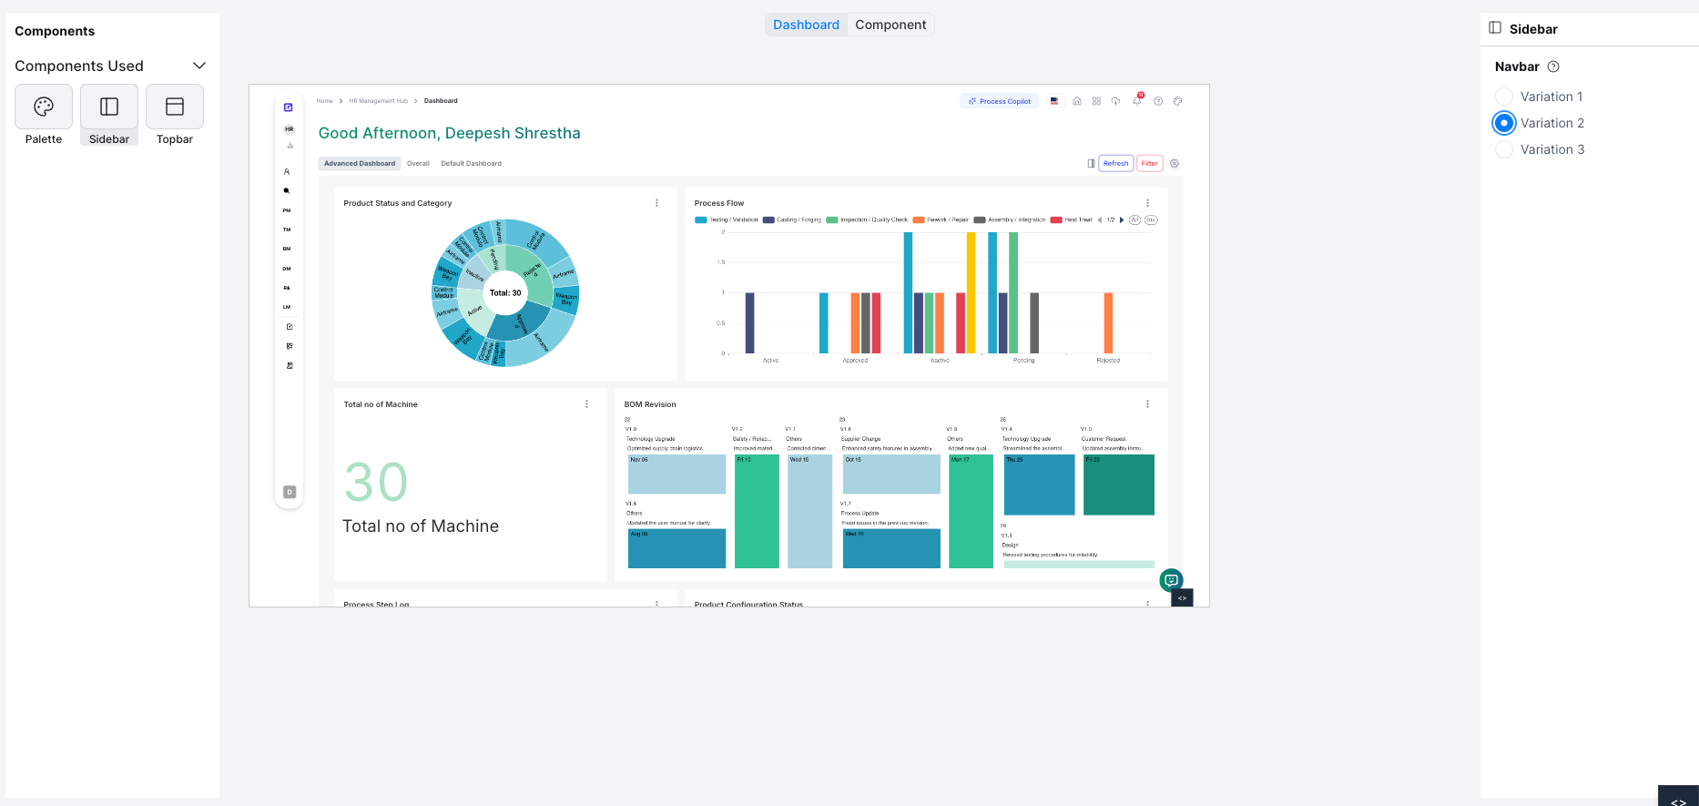
Task: Click the Filter button
Action: tap(1150, 164)
